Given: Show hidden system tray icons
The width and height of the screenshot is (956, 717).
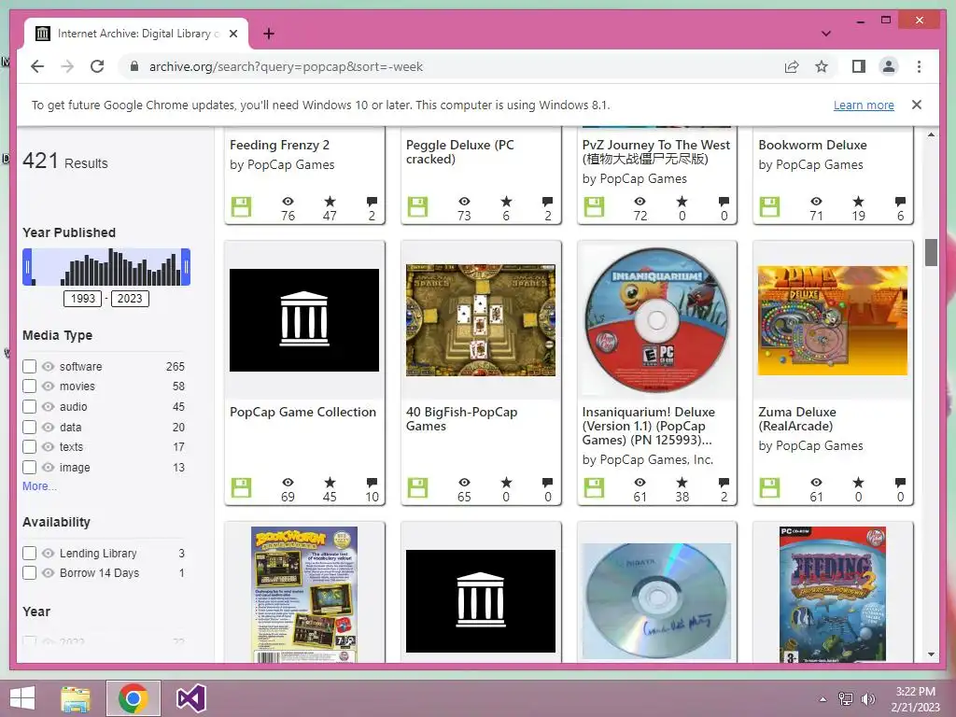Looking at the screenshot, I should tap(822, 699).
